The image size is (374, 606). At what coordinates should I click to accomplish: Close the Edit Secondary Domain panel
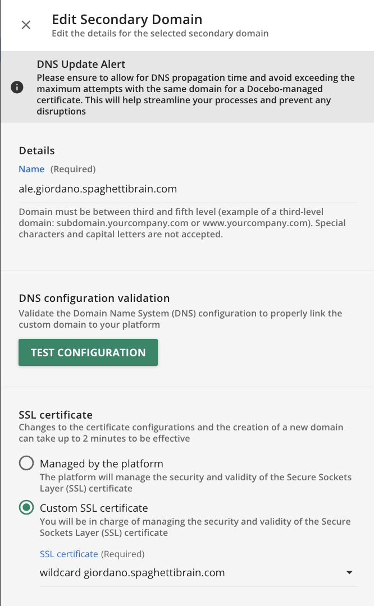coord(26,25)
